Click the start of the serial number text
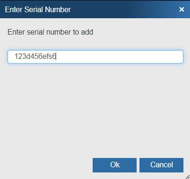This screenshot has width=190, height=179. [15, 57]
